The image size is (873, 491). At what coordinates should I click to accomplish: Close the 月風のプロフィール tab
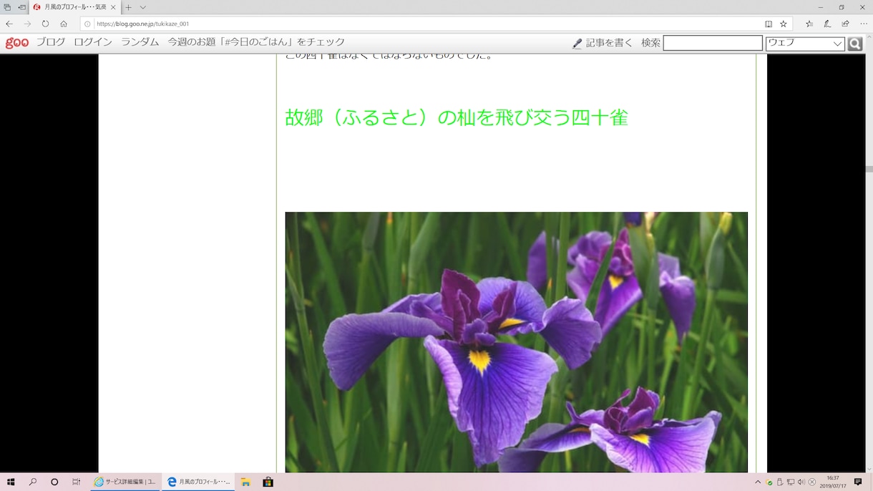point(113,7)
